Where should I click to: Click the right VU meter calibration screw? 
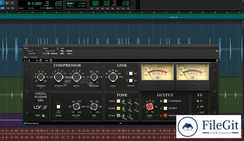point(193,85)
